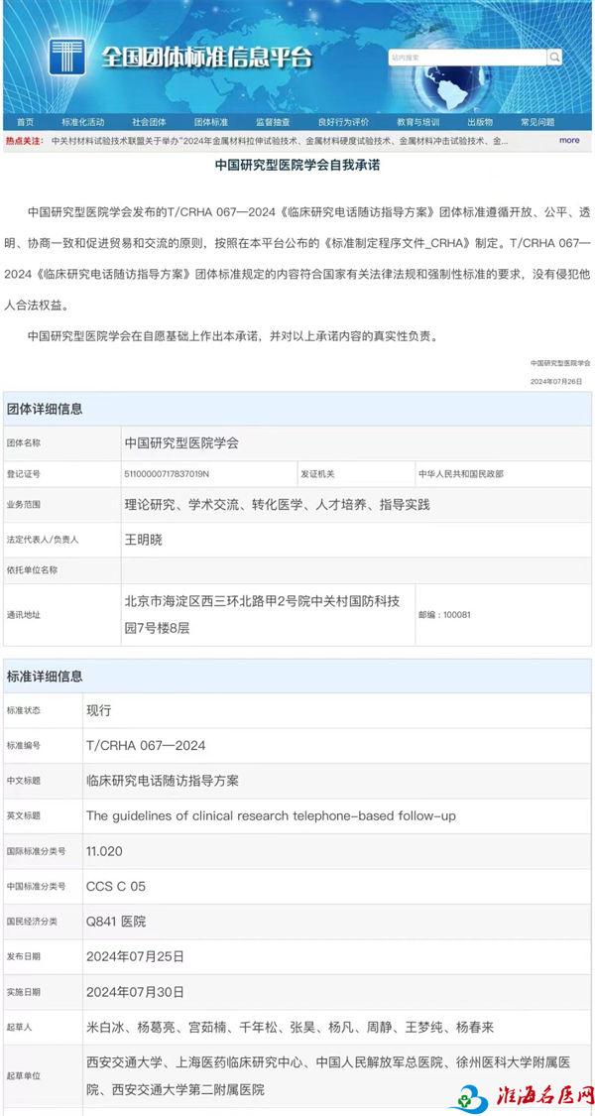595x1116 pixels.
Task: Click the 起草人 names starting with 米白冰
Action: (x=290, y=1027)
